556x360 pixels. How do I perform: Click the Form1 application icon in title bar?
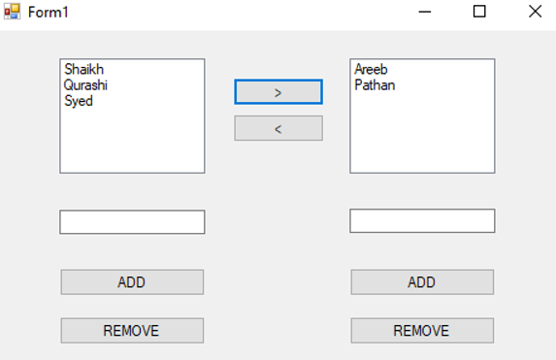pos(12,12)
